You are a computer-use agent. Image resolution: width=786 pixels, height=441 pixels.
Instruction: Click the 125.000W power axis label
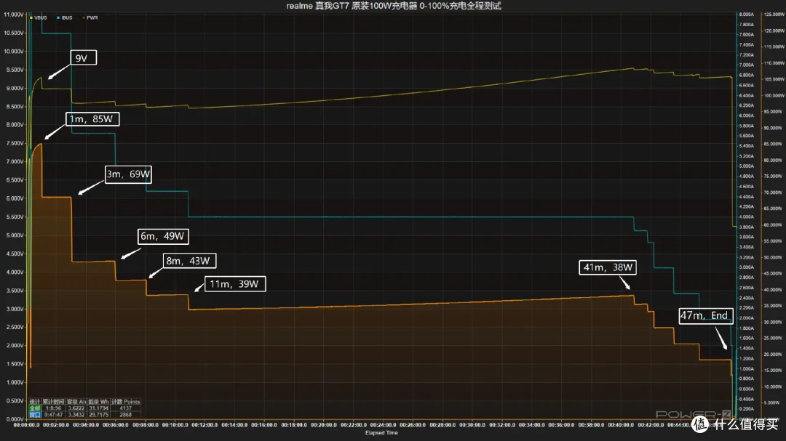point(774,15)
